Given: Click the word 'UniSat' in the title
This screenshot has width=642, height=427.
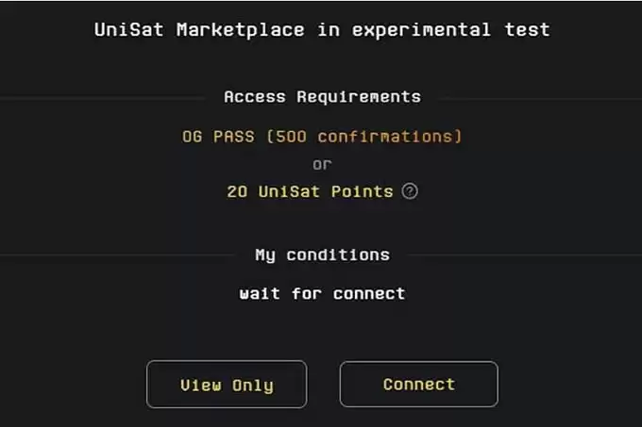Looking at the screenshot, I should 129,29.
